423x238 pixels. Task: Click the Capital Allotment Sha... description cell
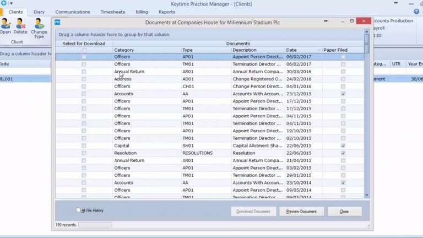click(x=257, y=145)
